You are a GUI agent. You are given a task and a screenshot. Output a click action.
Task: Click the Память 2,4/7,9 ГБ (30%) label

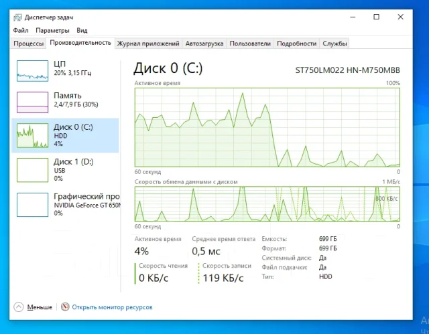76,100
